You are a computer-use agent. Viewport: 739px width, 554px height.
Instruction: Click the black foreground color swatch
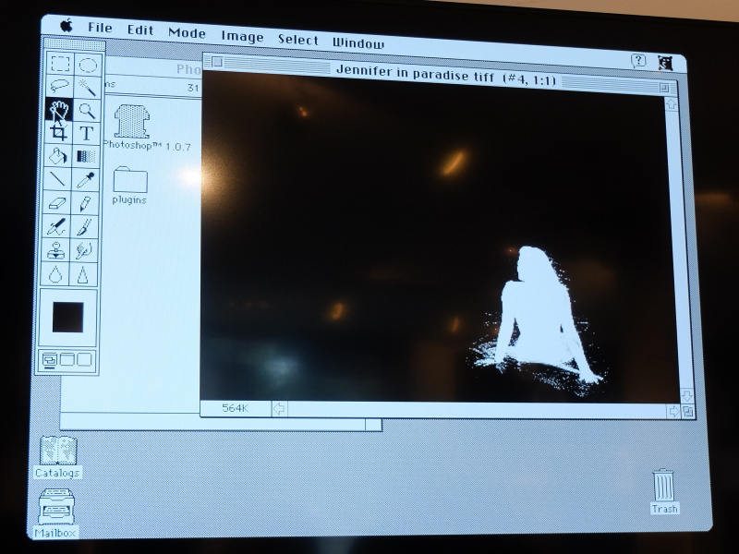coord(67,317)
